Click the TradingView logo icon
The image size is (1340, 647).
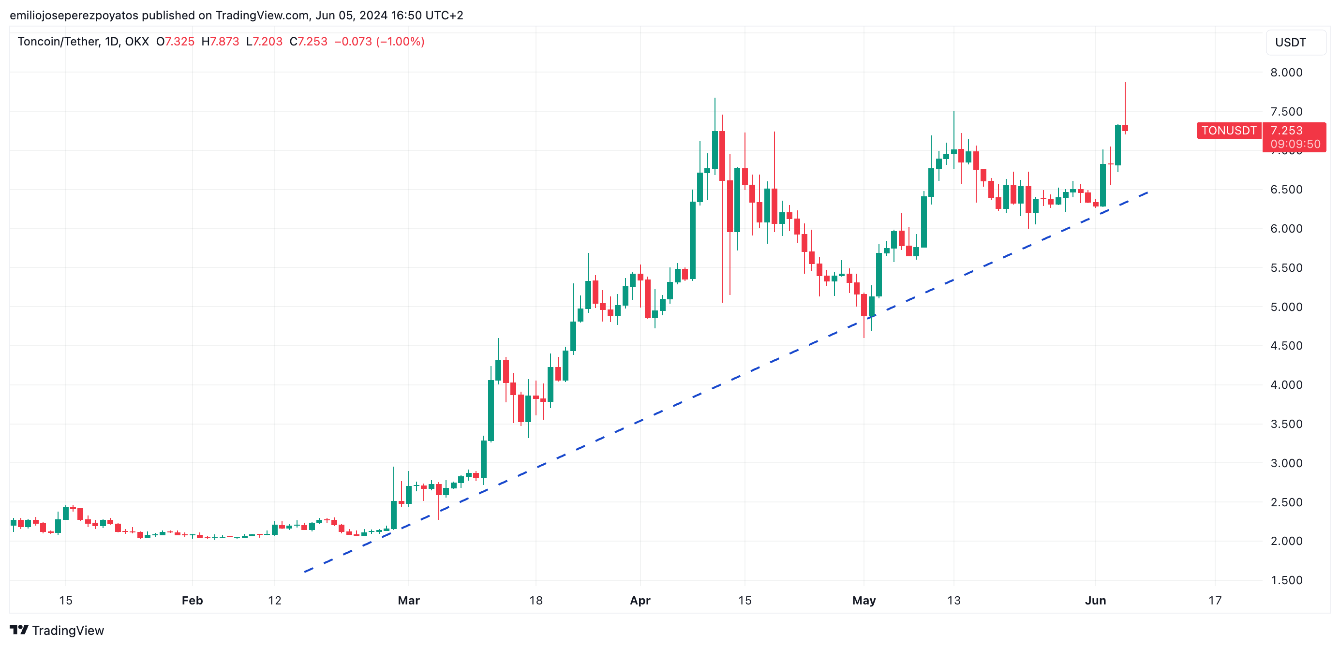(x=19, y=630)
